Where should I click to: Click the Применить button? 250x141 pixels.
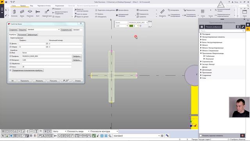coord(25,81)
